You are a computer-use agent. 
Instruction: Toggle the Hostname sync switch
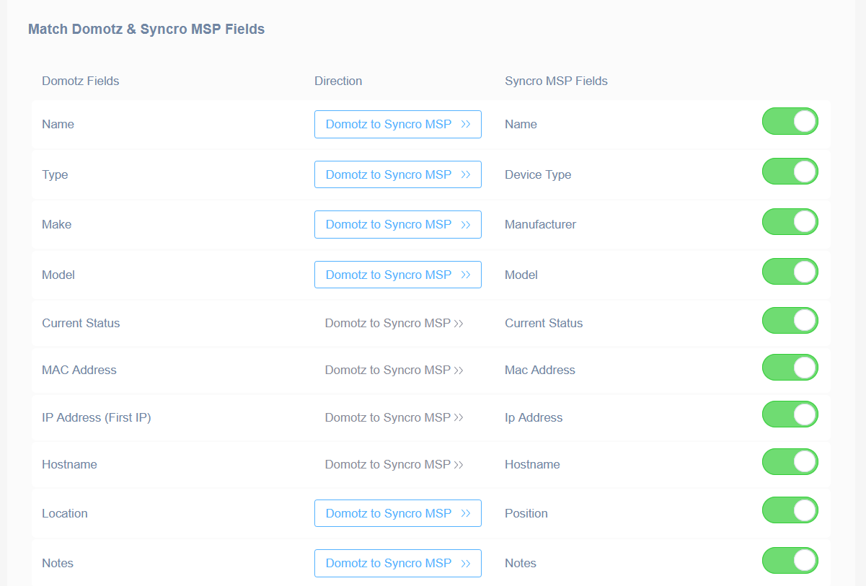[x=790, y=462]
